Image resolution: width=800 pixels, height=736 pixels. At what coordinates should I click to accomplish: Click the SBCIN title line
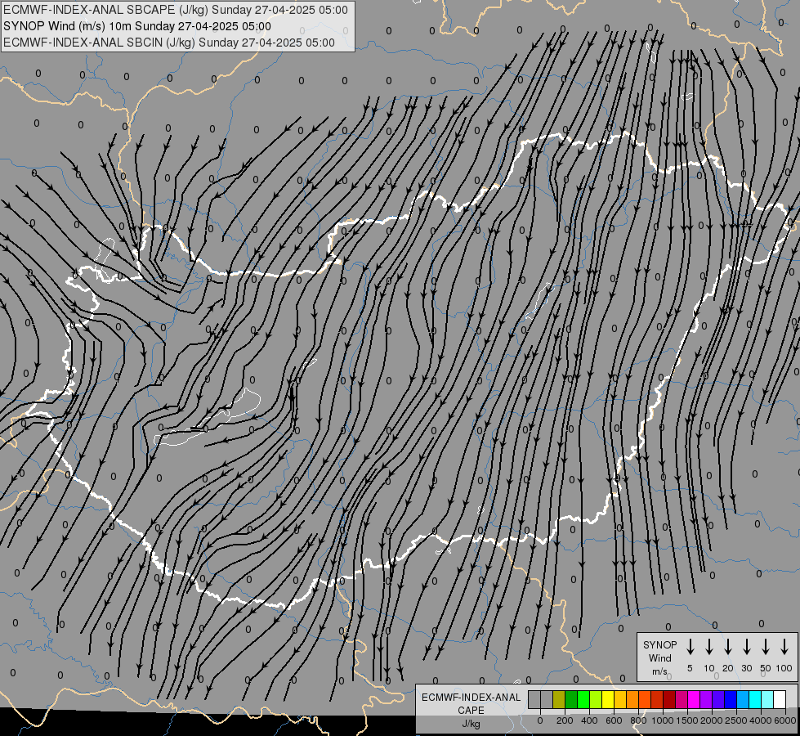tap(169, 43)
